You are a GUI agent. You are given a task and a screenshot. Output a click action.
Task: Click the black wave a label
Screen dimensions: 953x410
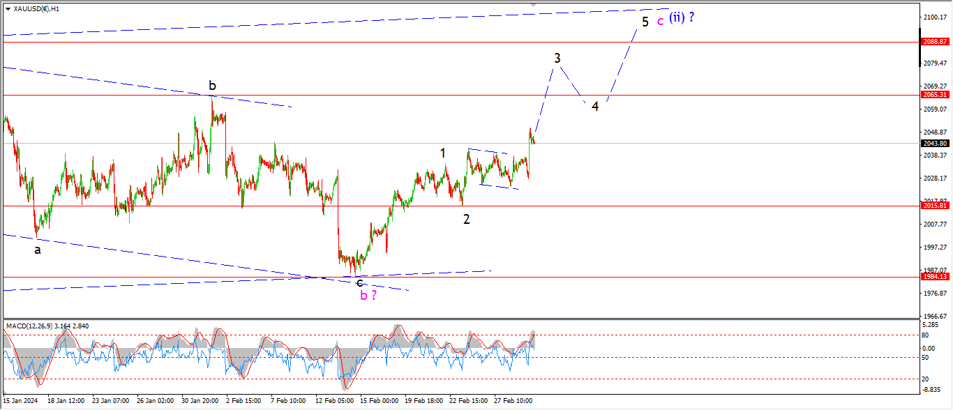point(38,250)
